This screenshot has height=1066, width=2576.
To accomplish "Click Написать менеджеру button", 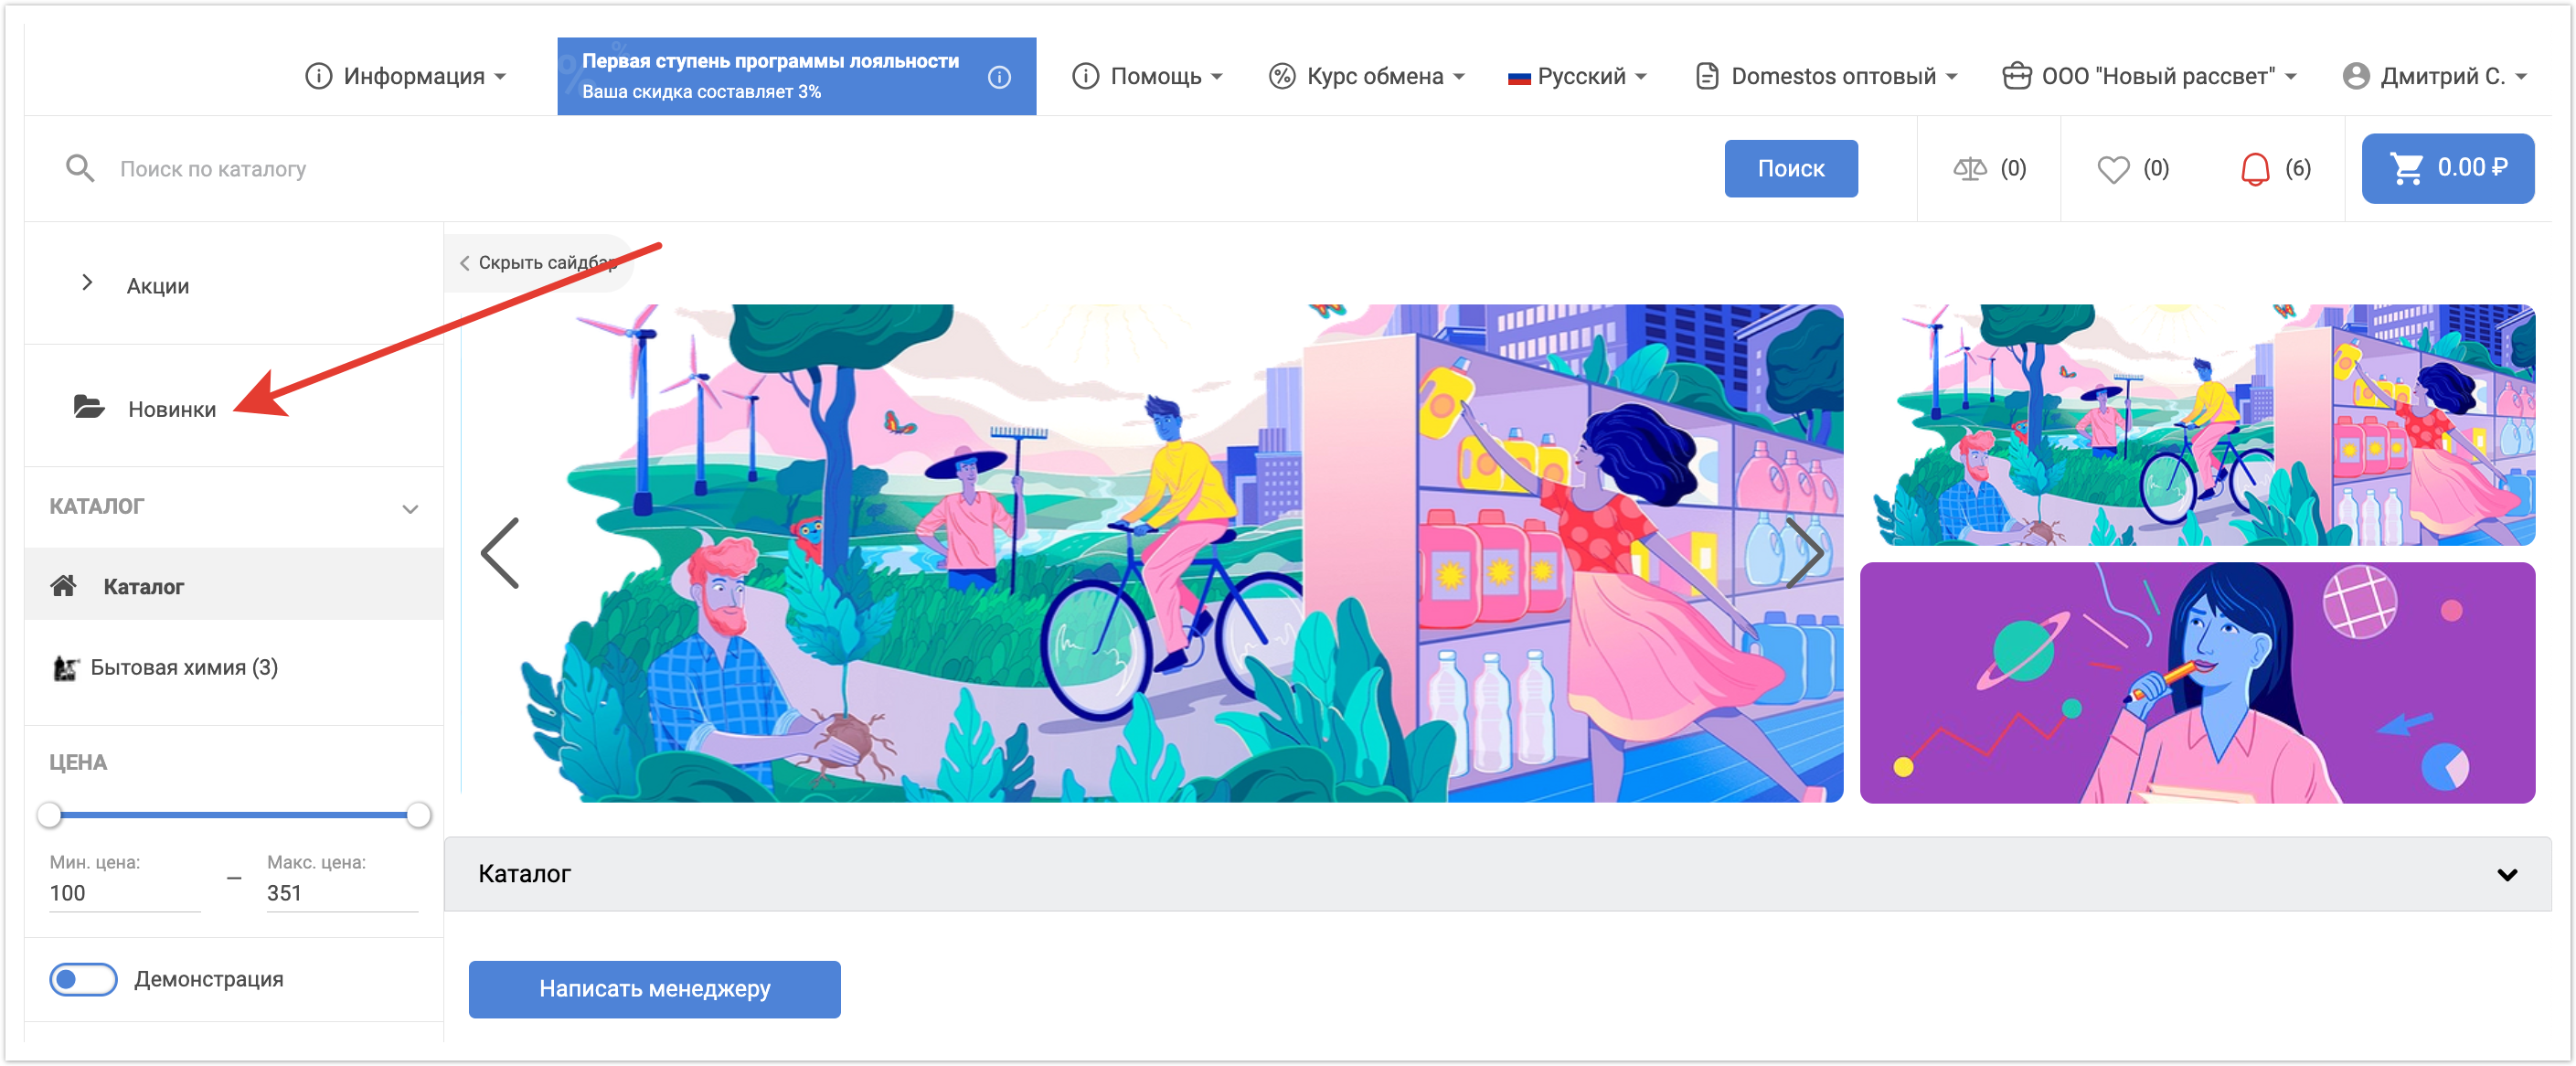I will click(x=654, y=989).
